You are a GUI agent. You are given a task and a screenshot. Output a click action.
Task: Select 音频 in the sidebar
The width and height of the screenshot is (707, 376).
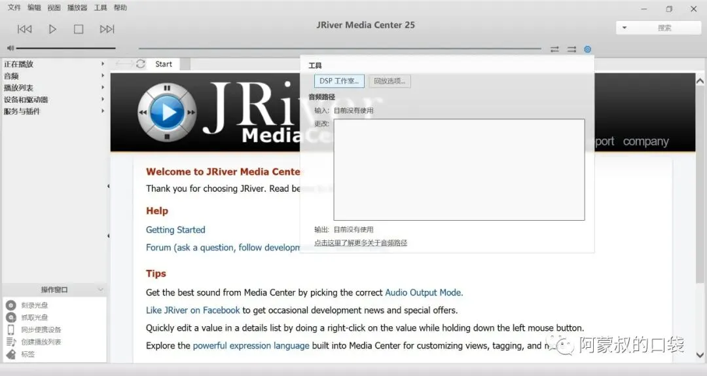point(11,76)
